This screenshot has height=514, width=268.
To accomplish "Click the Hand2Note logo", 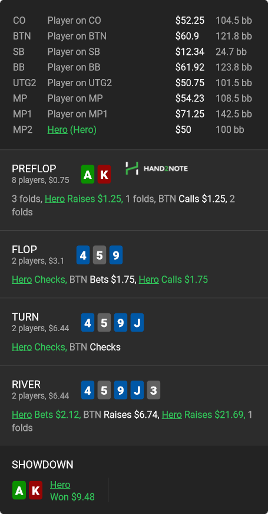I will [157, 168].
